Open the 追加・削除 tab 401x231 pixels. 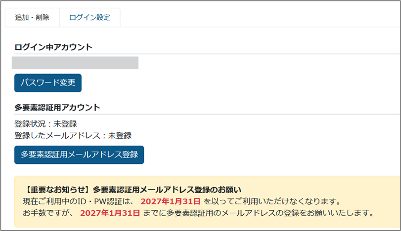pyautogui.click(x=32, y=17)
